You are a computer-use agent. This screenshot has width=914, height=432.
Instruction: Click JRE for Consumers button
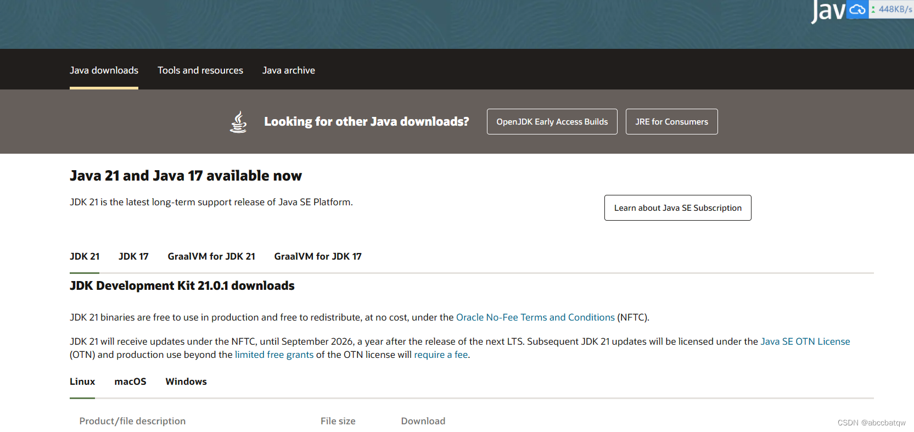(x=672, y=122)
